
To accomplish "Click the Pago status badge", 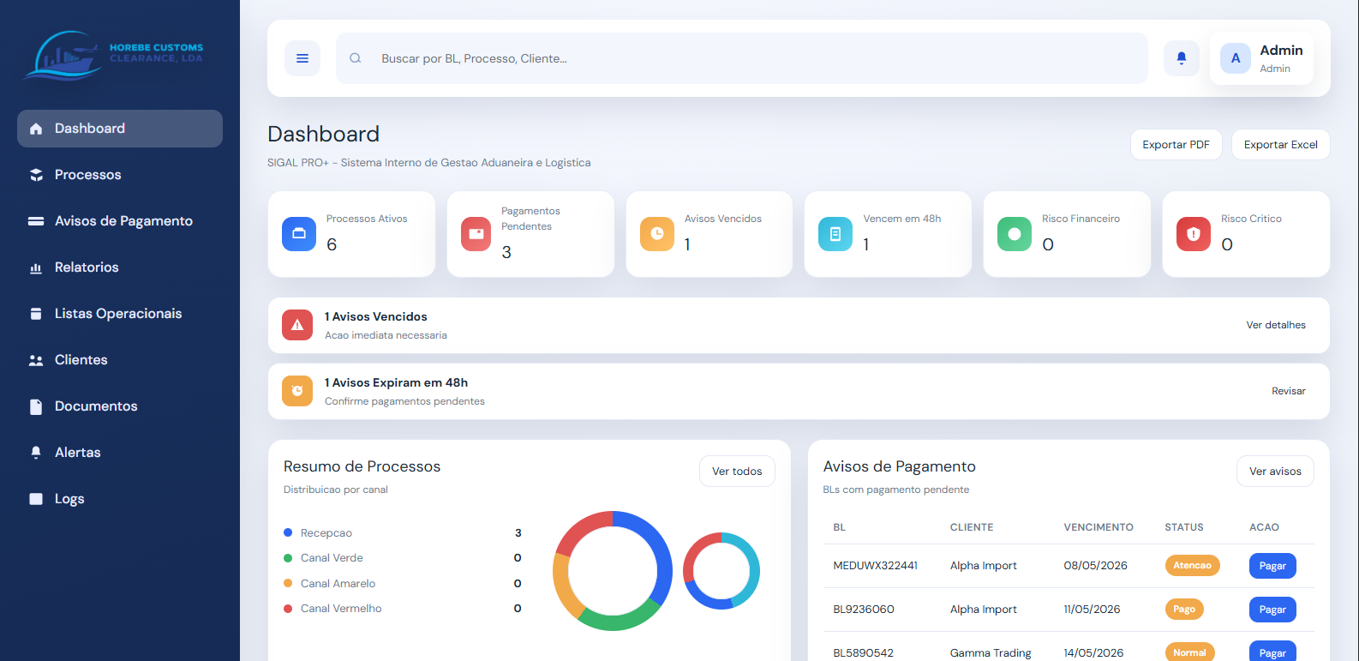I will (1184, 610).
